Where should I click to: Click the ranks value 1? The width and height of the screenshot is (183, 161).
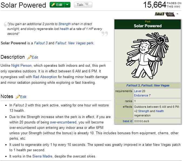pyautogui.click(x=135, y=101)
